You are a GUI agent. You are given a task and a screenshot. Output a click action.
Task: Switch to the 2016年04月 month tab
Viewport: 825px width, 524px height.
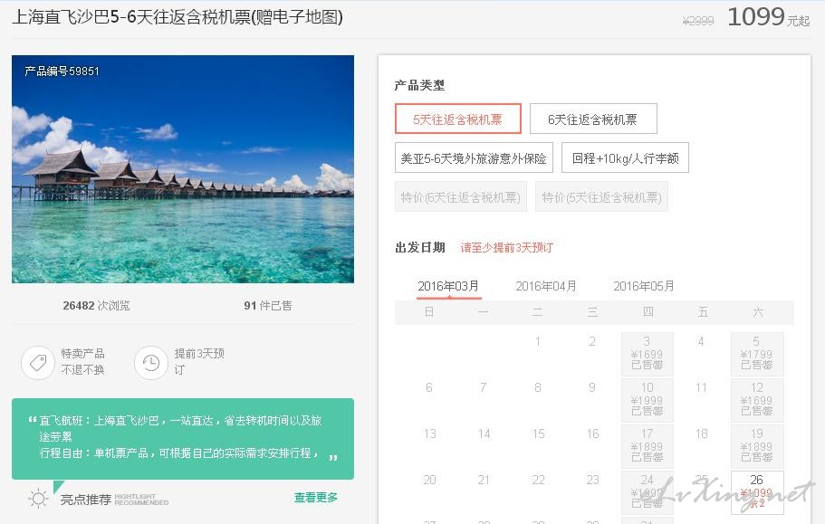545,287
